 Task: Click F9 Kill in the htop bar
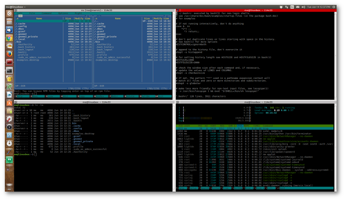click(x=270, y=188)
